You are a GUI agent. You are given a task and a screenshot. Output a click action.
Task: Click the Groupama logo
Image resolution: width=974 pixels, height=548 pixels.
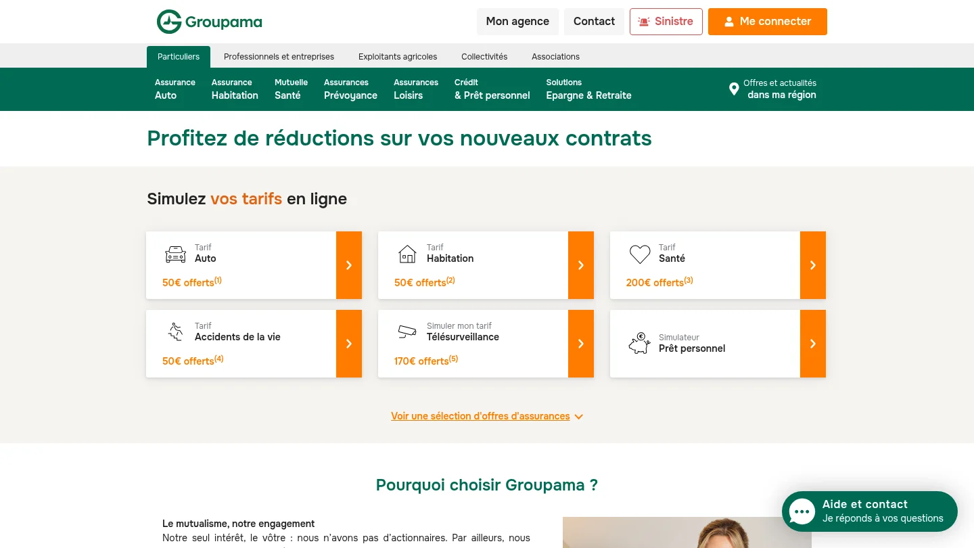[209, 22]
